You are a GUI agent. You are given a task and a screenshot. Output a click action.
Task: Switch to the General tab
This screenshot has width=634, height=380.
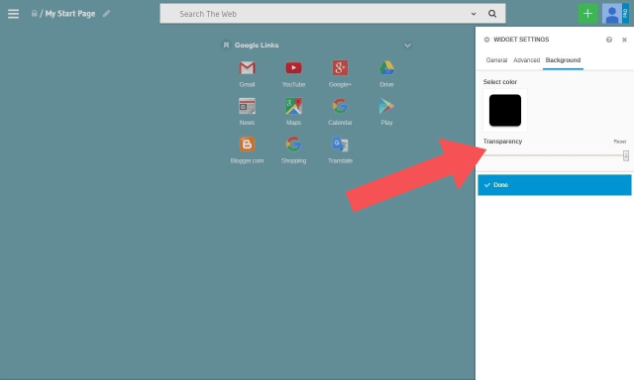tap(496, 60)
